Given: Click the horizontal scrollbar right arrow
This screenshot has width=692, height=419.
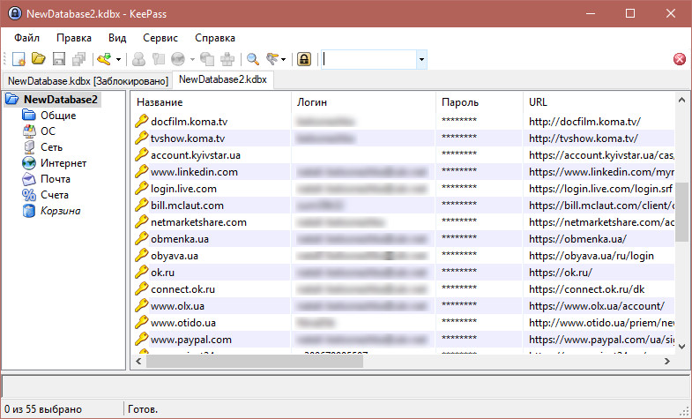Looking at the screenshot, I should pyautogui.click(x=666, y=361).
